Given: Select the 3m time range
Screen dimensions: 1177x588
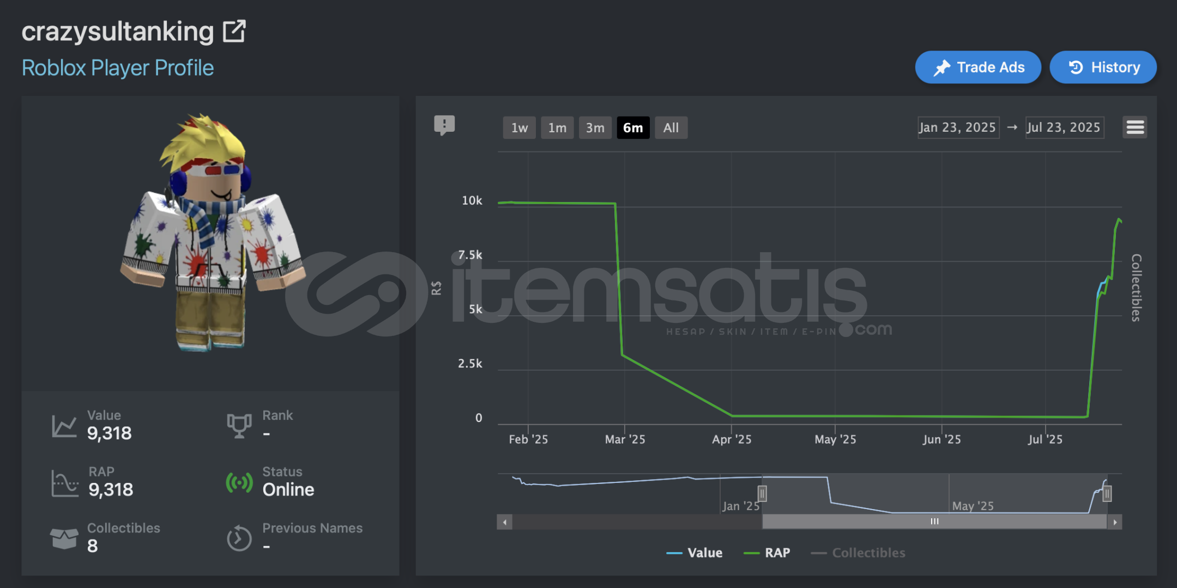Looking at the screenshot, I should [595, 128].
